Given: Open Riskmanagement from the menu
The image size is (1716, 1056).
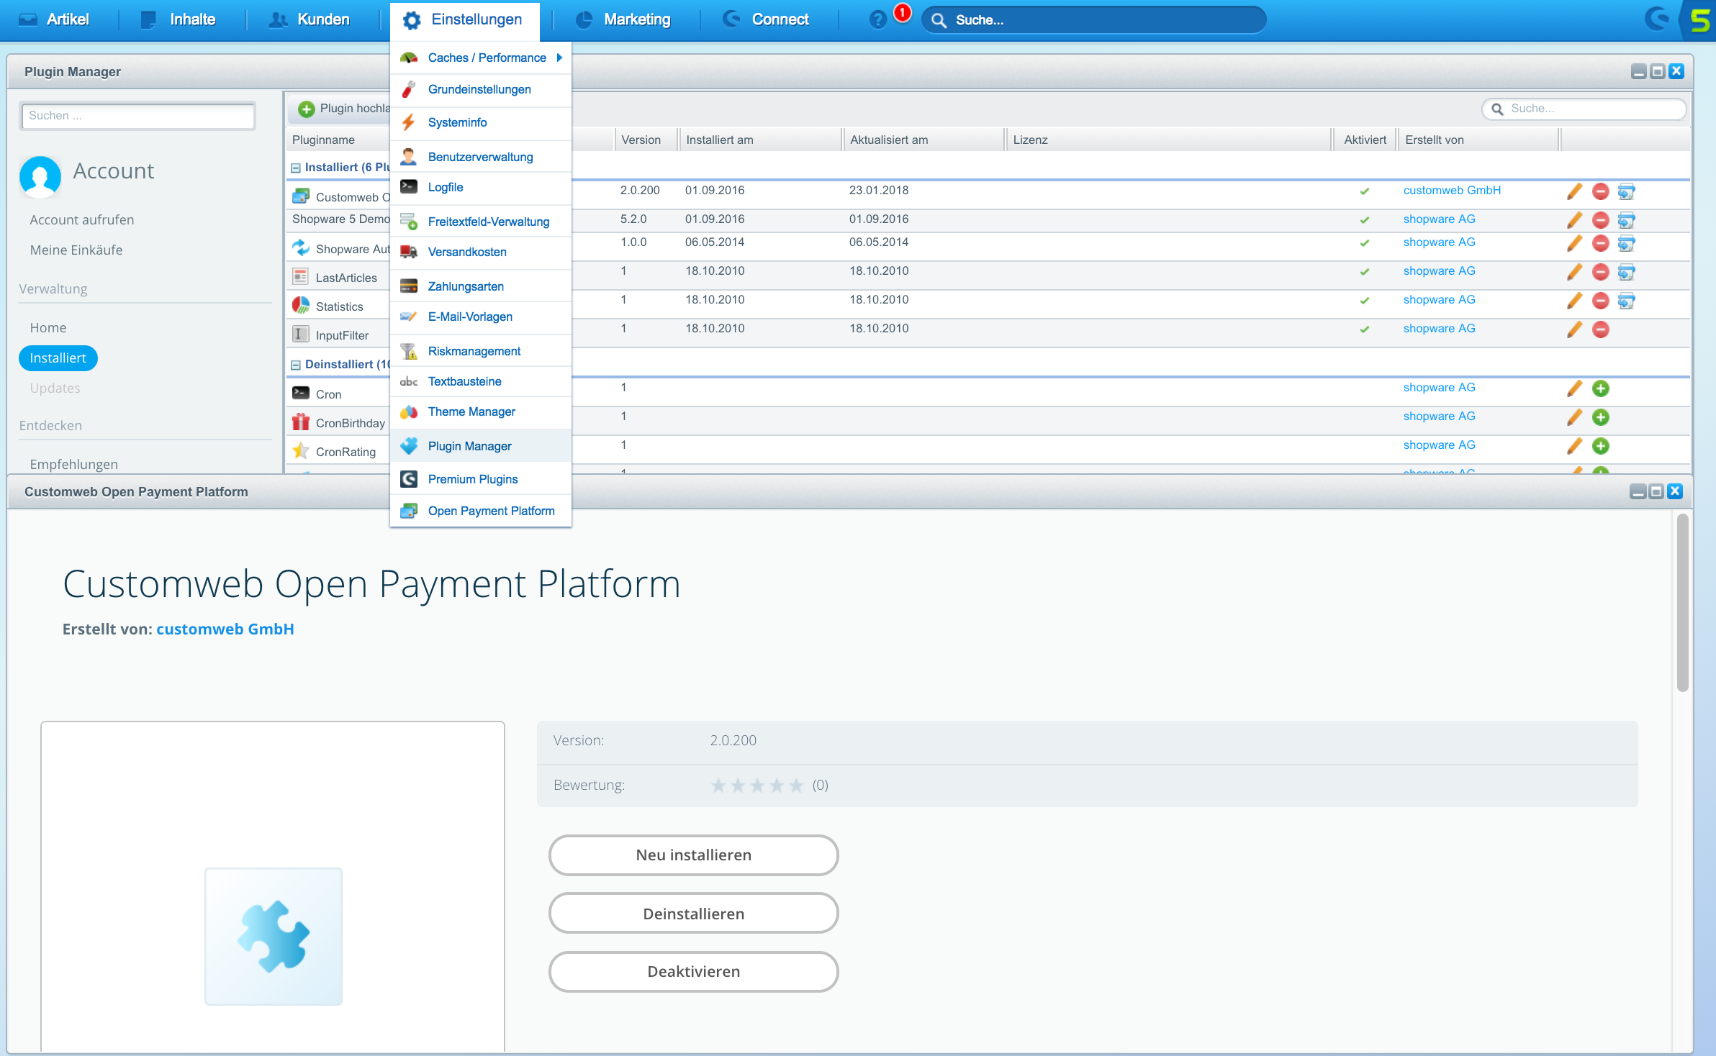Looking at the screenshot, I should pos(481,351).
